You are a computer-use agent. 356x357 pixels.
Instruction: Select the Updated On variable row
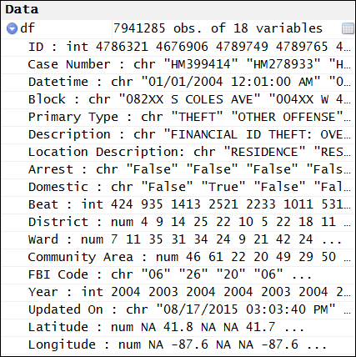178,309
